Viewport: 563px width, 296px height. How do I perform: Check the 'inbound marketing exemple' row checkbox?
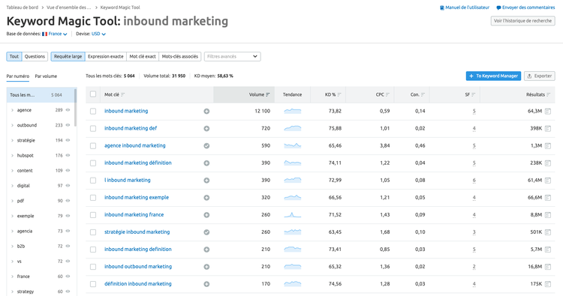point(93,198)
